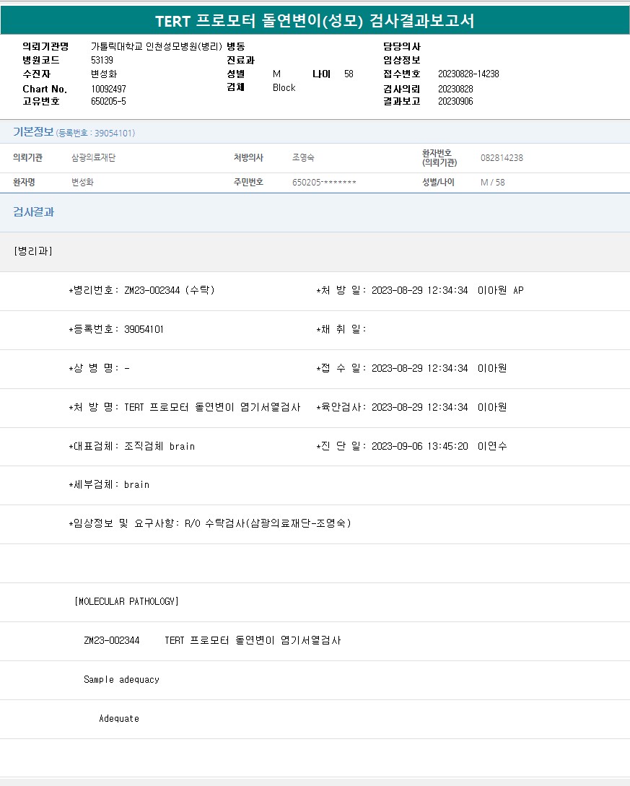Select the Chart No. value 10092497
Screen dimensions: 630x786
(108, 89)
